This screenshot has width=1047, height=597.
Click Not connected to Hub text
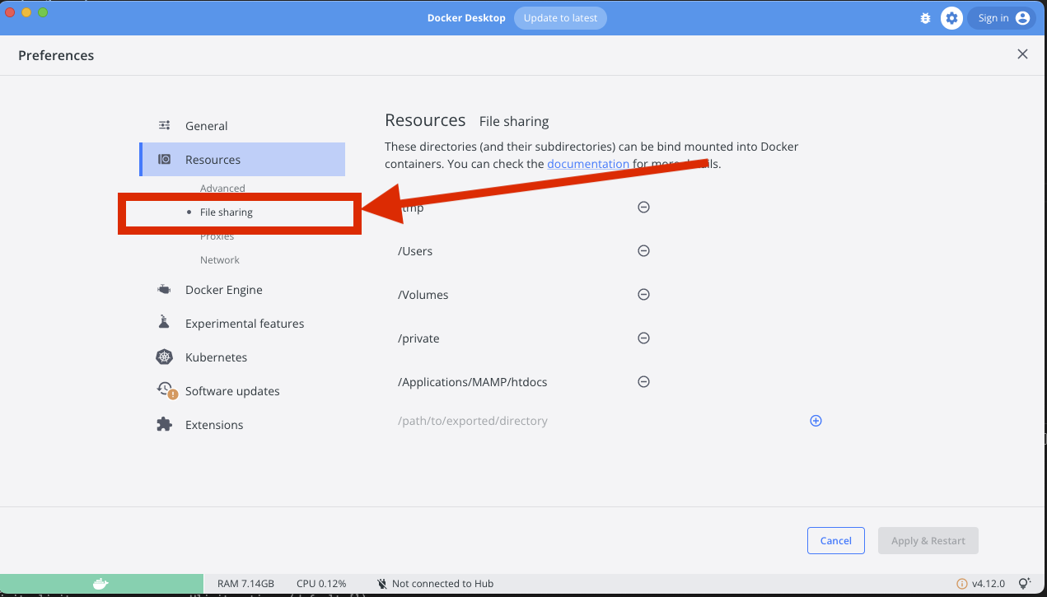point(442,584)
